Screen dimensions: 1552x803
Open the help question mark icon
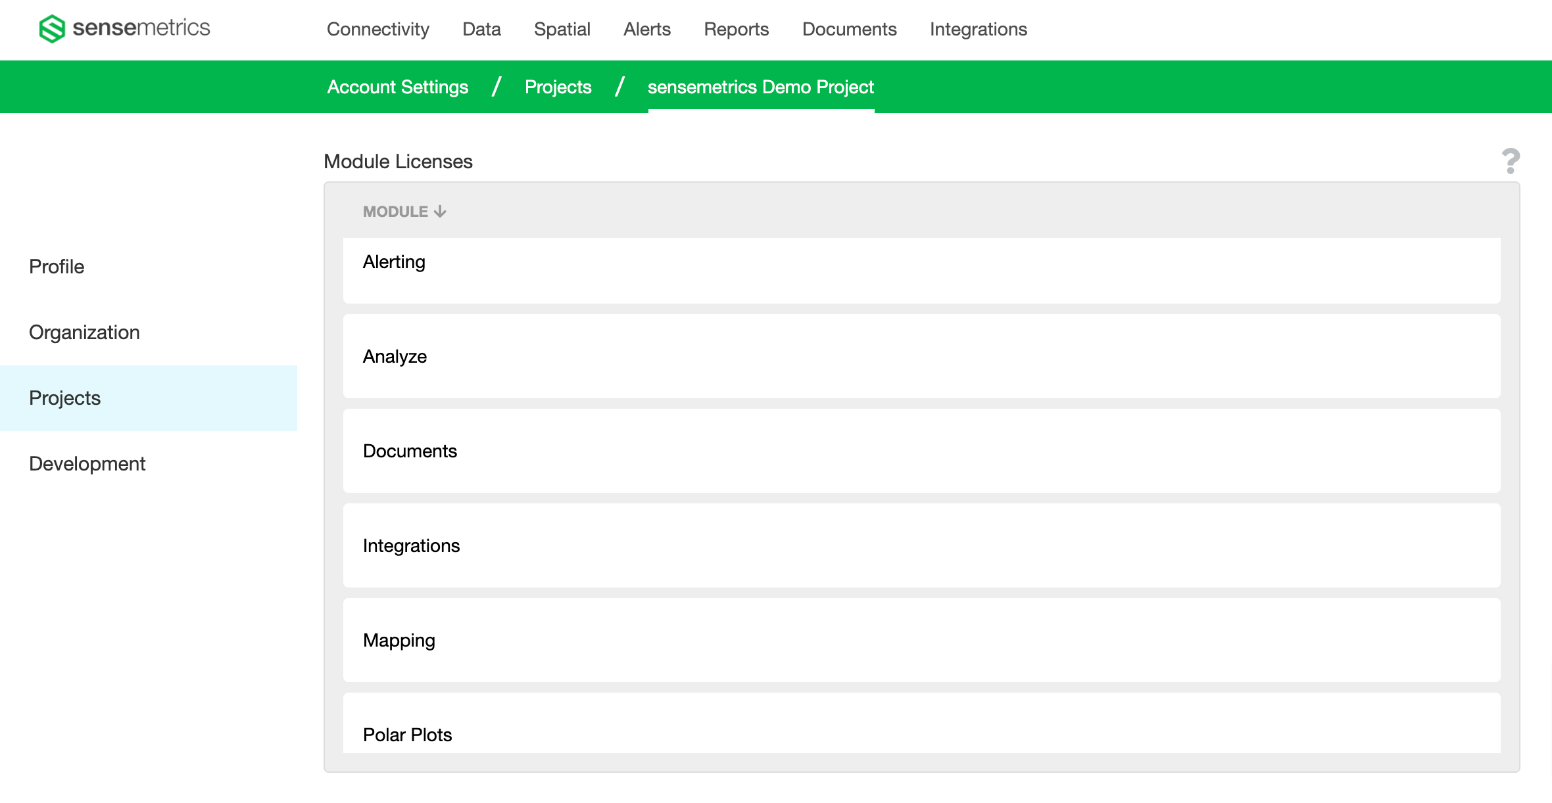pyautogui.click(x=1511, y=162)
